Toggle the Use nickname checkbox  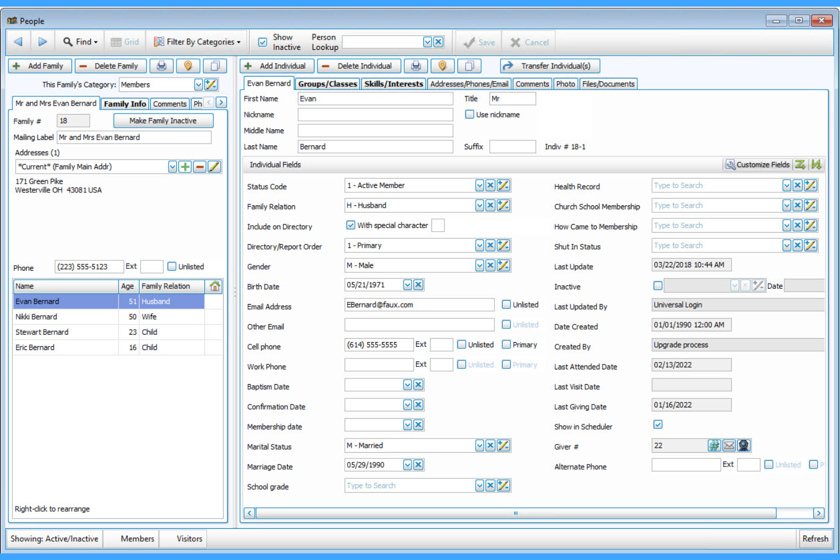[470, 114]
